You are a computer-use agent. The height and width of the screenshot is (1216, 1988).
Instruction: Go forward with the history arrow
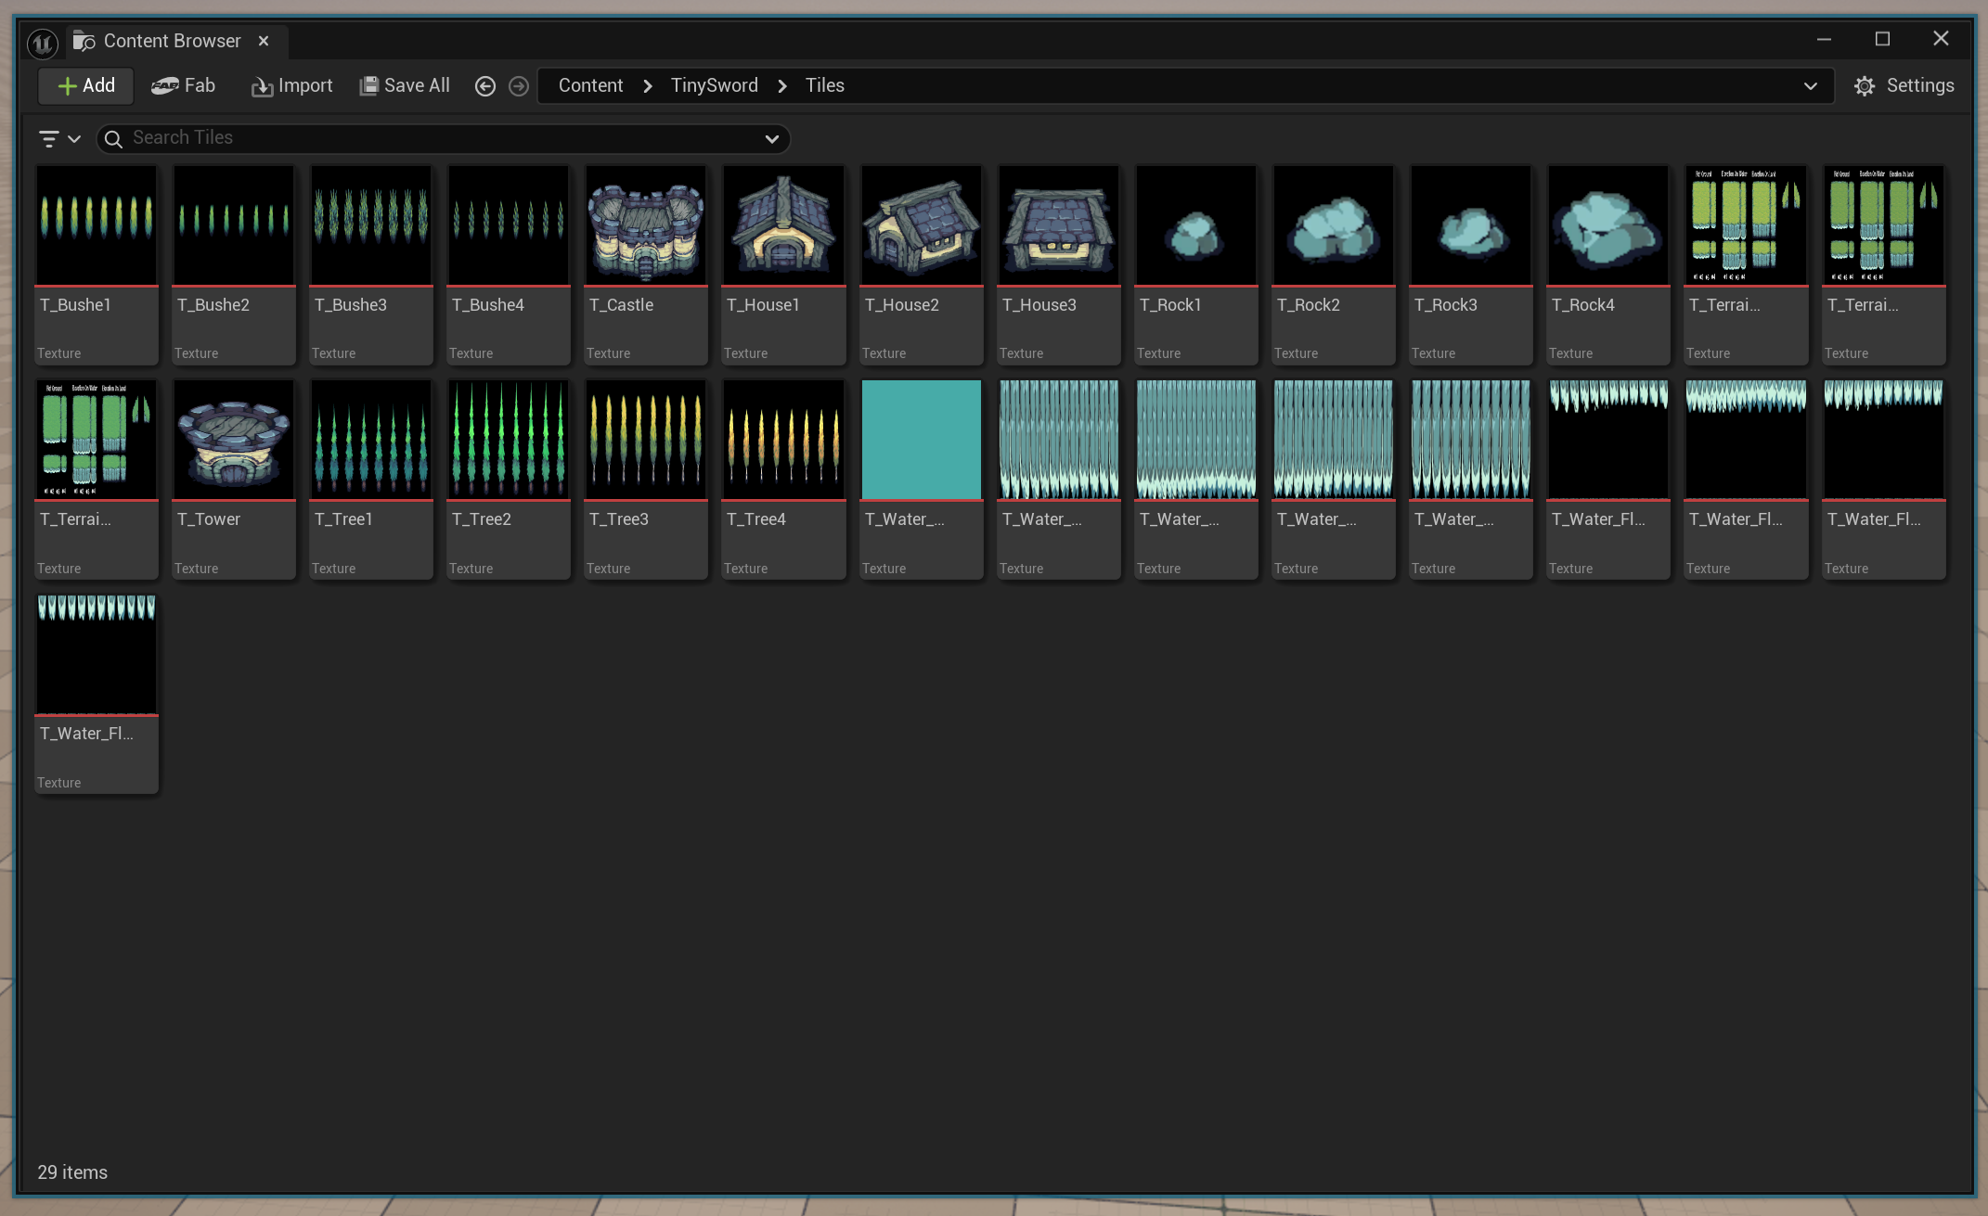pyautogui.click(x=519, y=86)
